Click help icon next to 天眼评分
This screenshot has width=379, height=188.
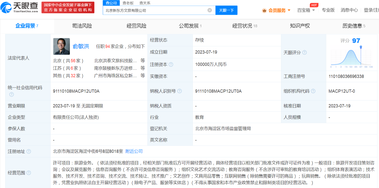pyautogui.click(x=305, y=52)
